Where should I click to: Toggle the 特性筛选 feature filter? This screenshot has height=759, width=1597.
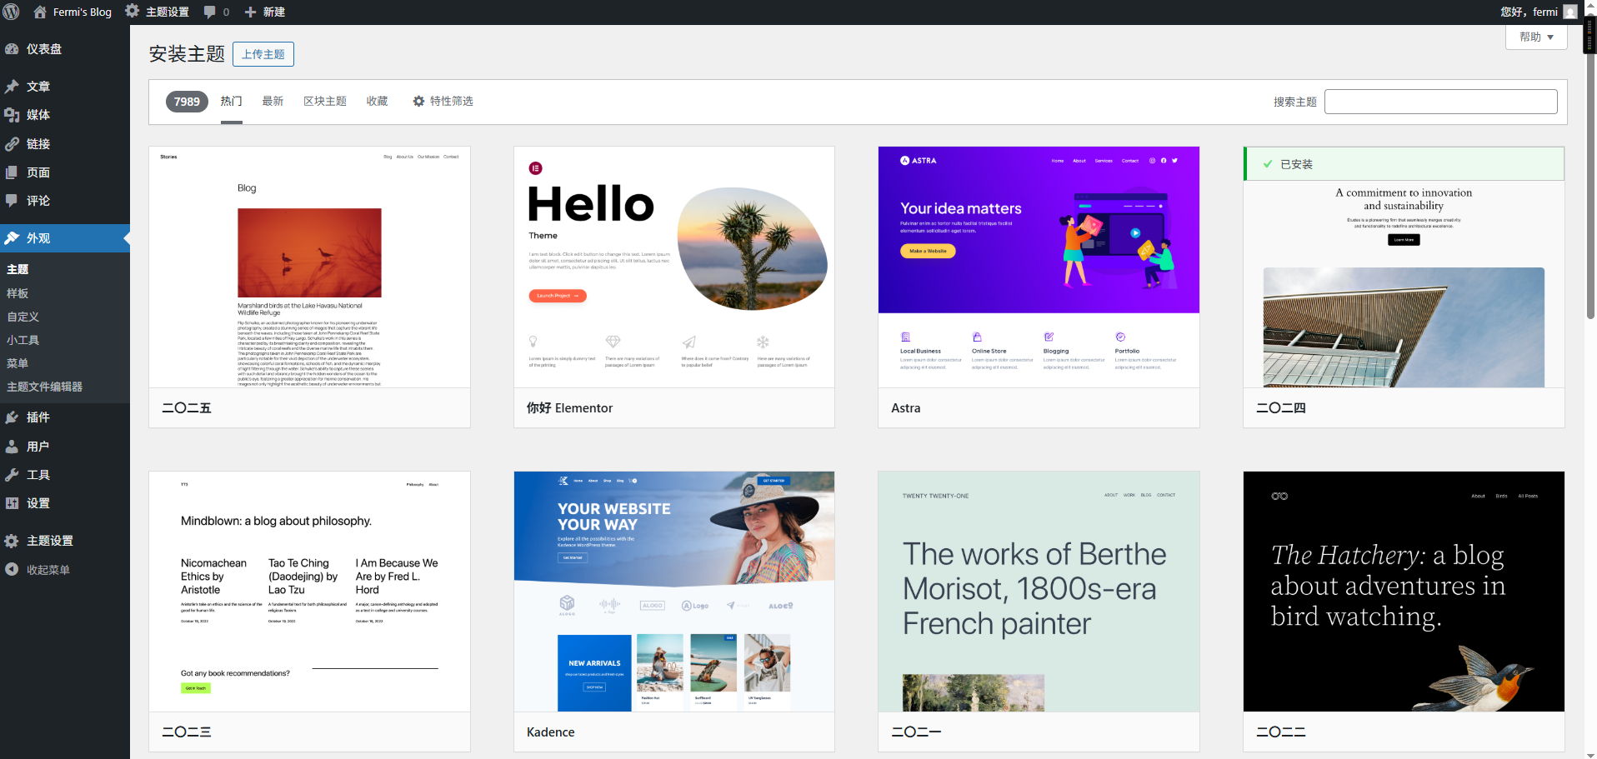point(443,101)
